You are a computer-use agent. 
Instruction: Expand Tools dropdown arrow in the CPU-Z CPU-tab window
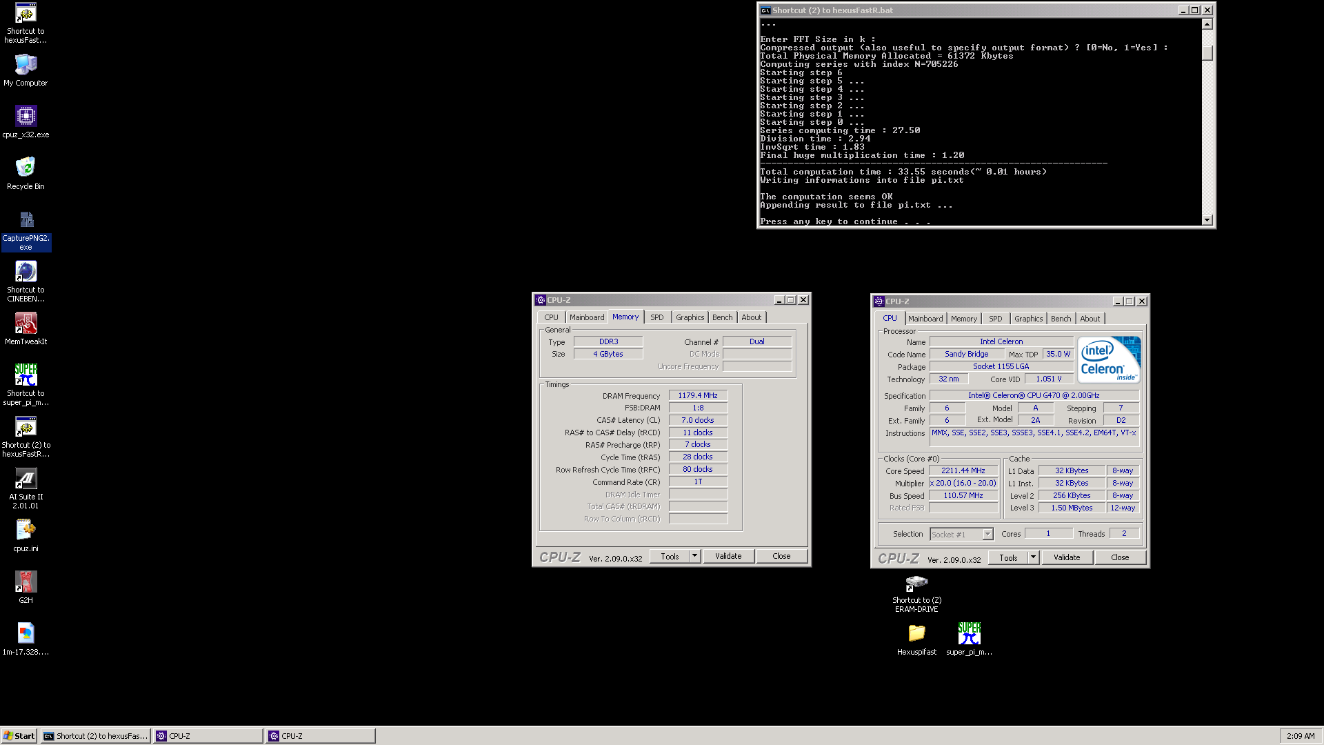(1033, 557)
